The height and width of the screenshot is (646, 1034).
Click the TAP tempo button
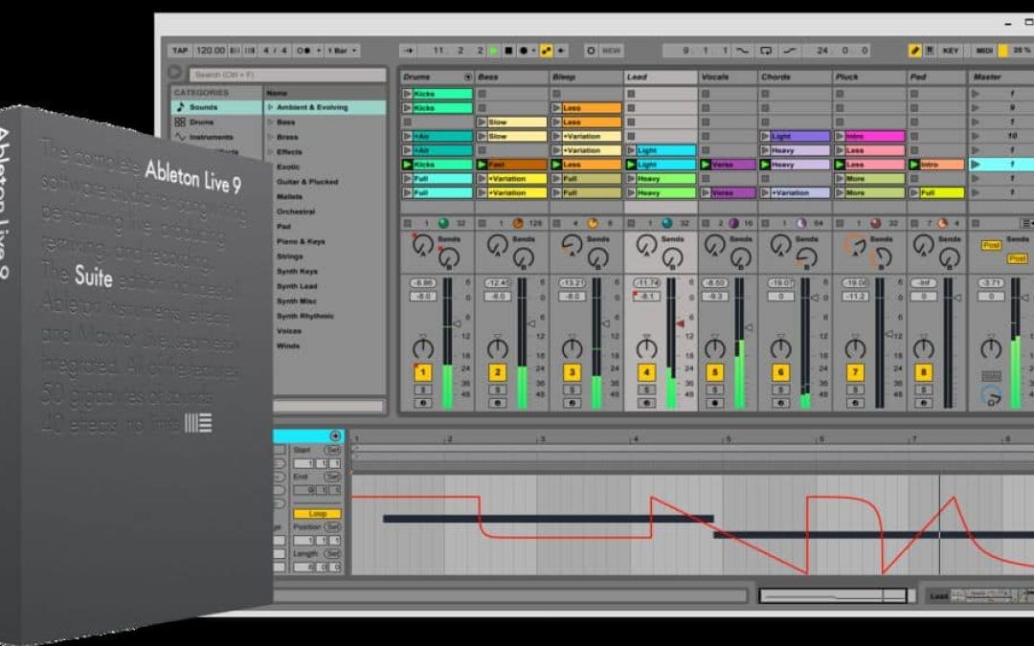coord(180,50)
